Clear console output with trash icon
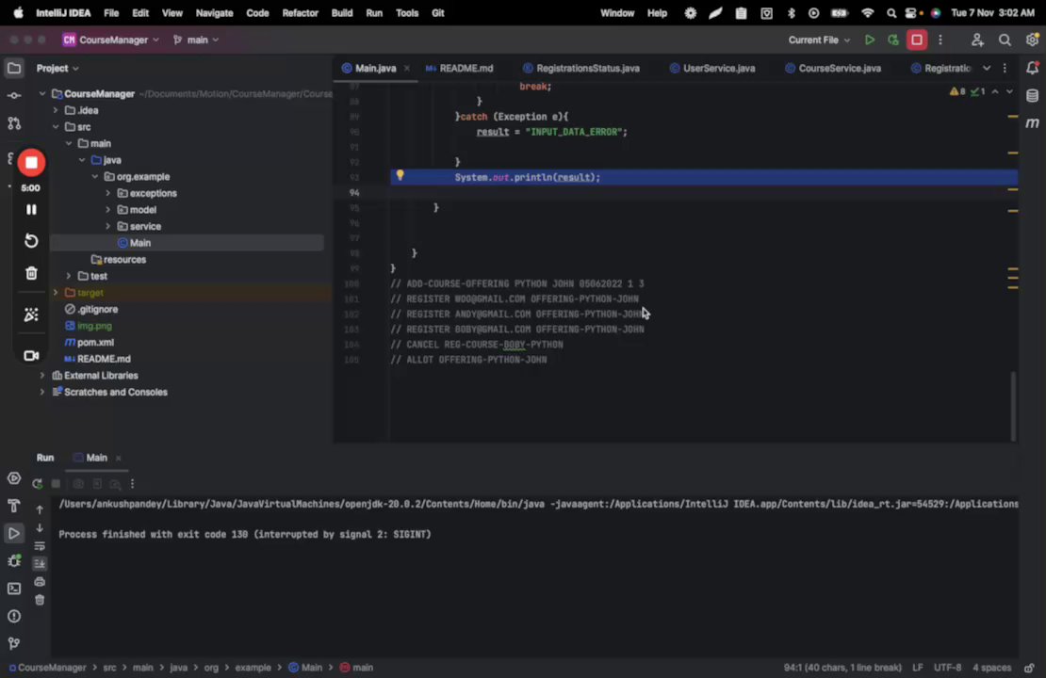Viewport: 1046px width, 678px height. coord(40,600)
